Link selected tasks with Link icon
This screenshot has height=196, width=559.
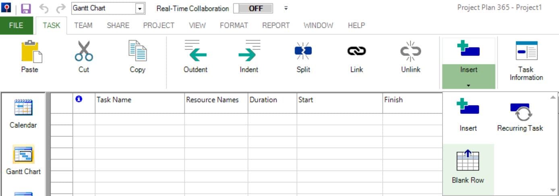357,51
